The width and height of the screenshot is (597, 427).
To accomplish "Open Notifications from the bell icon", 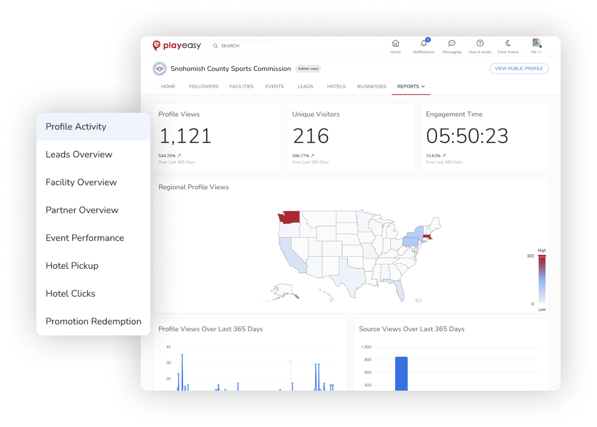I will (423, 44).
